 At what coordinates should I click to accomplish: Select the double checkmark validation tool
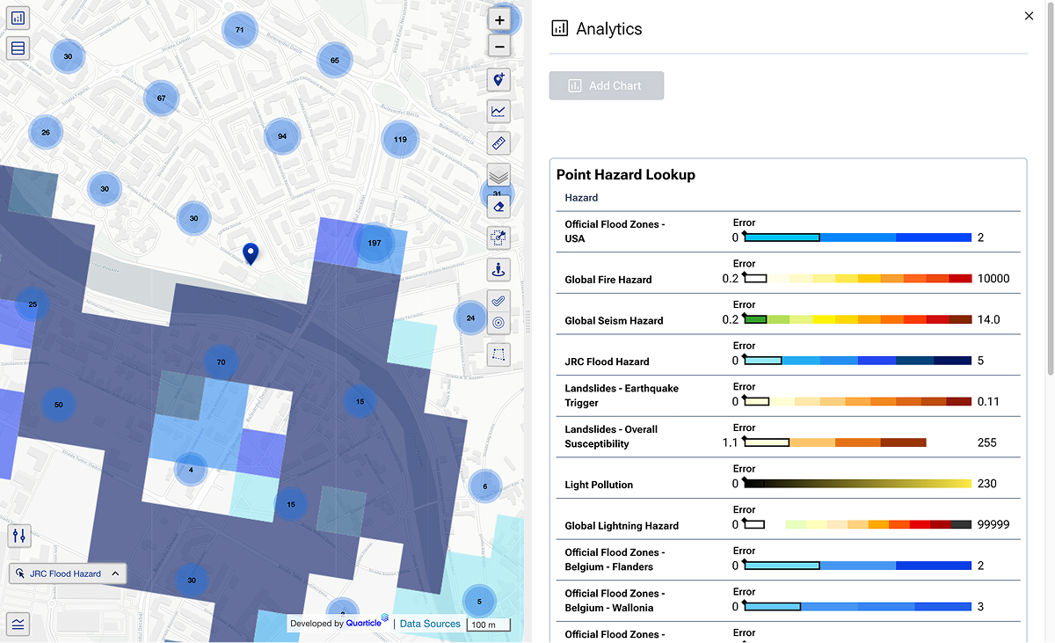498,300
